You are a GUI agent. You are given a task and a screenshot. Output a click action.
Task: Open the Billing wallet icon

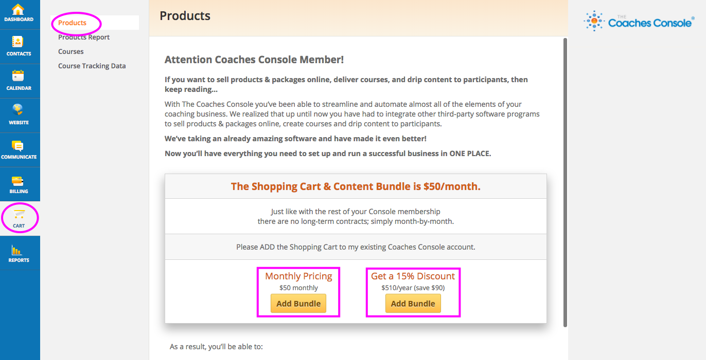18,181
